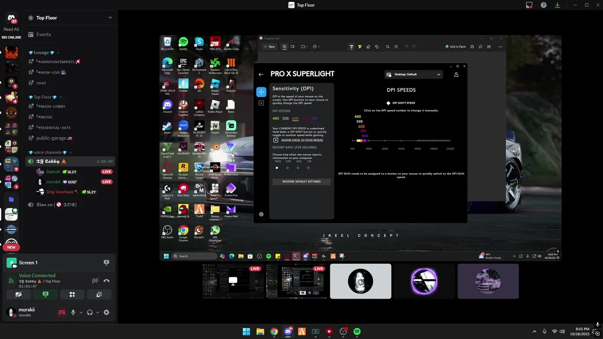The width and height of the screenshot is (603, 339).
Task: Select 500 report rate radio button
Action: point(287,168)
